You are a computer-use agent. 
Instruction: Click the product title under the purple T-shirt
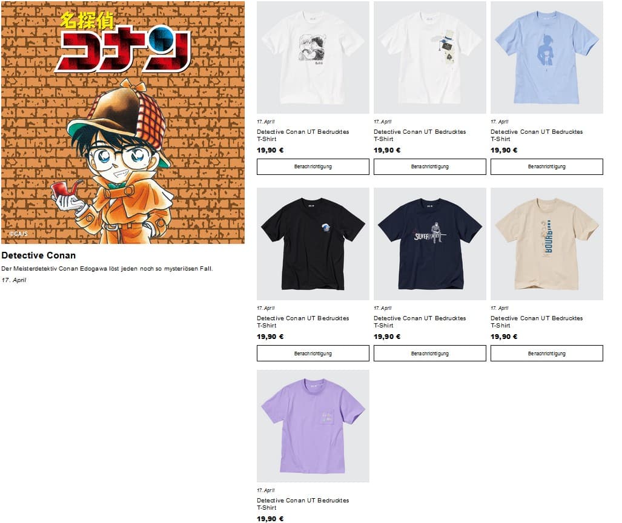[x=303, y=504]
